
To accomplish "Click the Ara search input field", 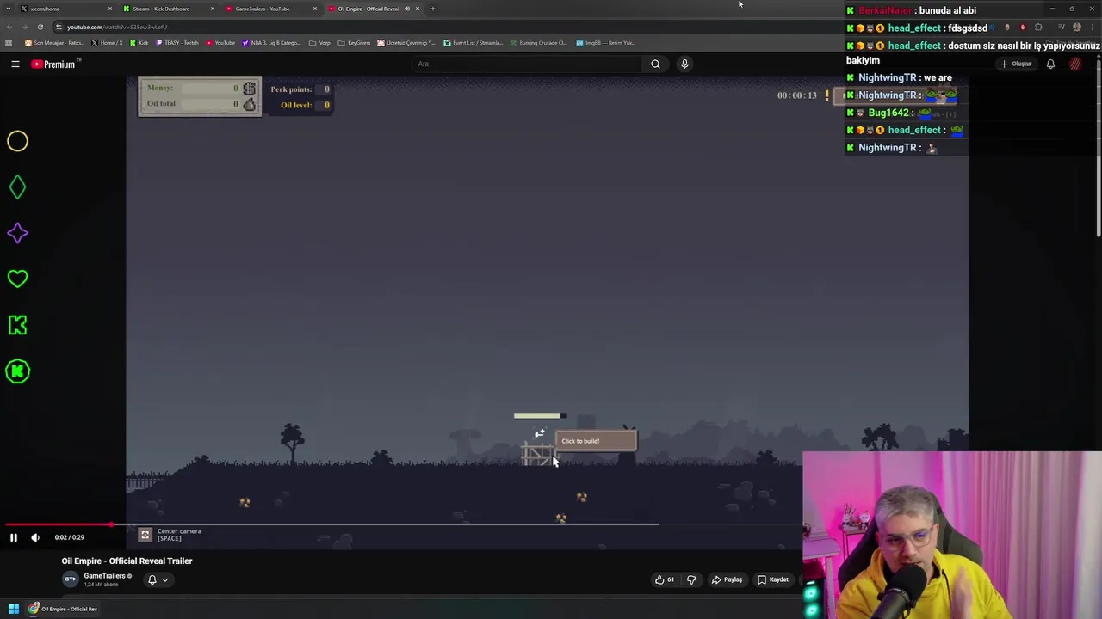I will pos(527,64).
